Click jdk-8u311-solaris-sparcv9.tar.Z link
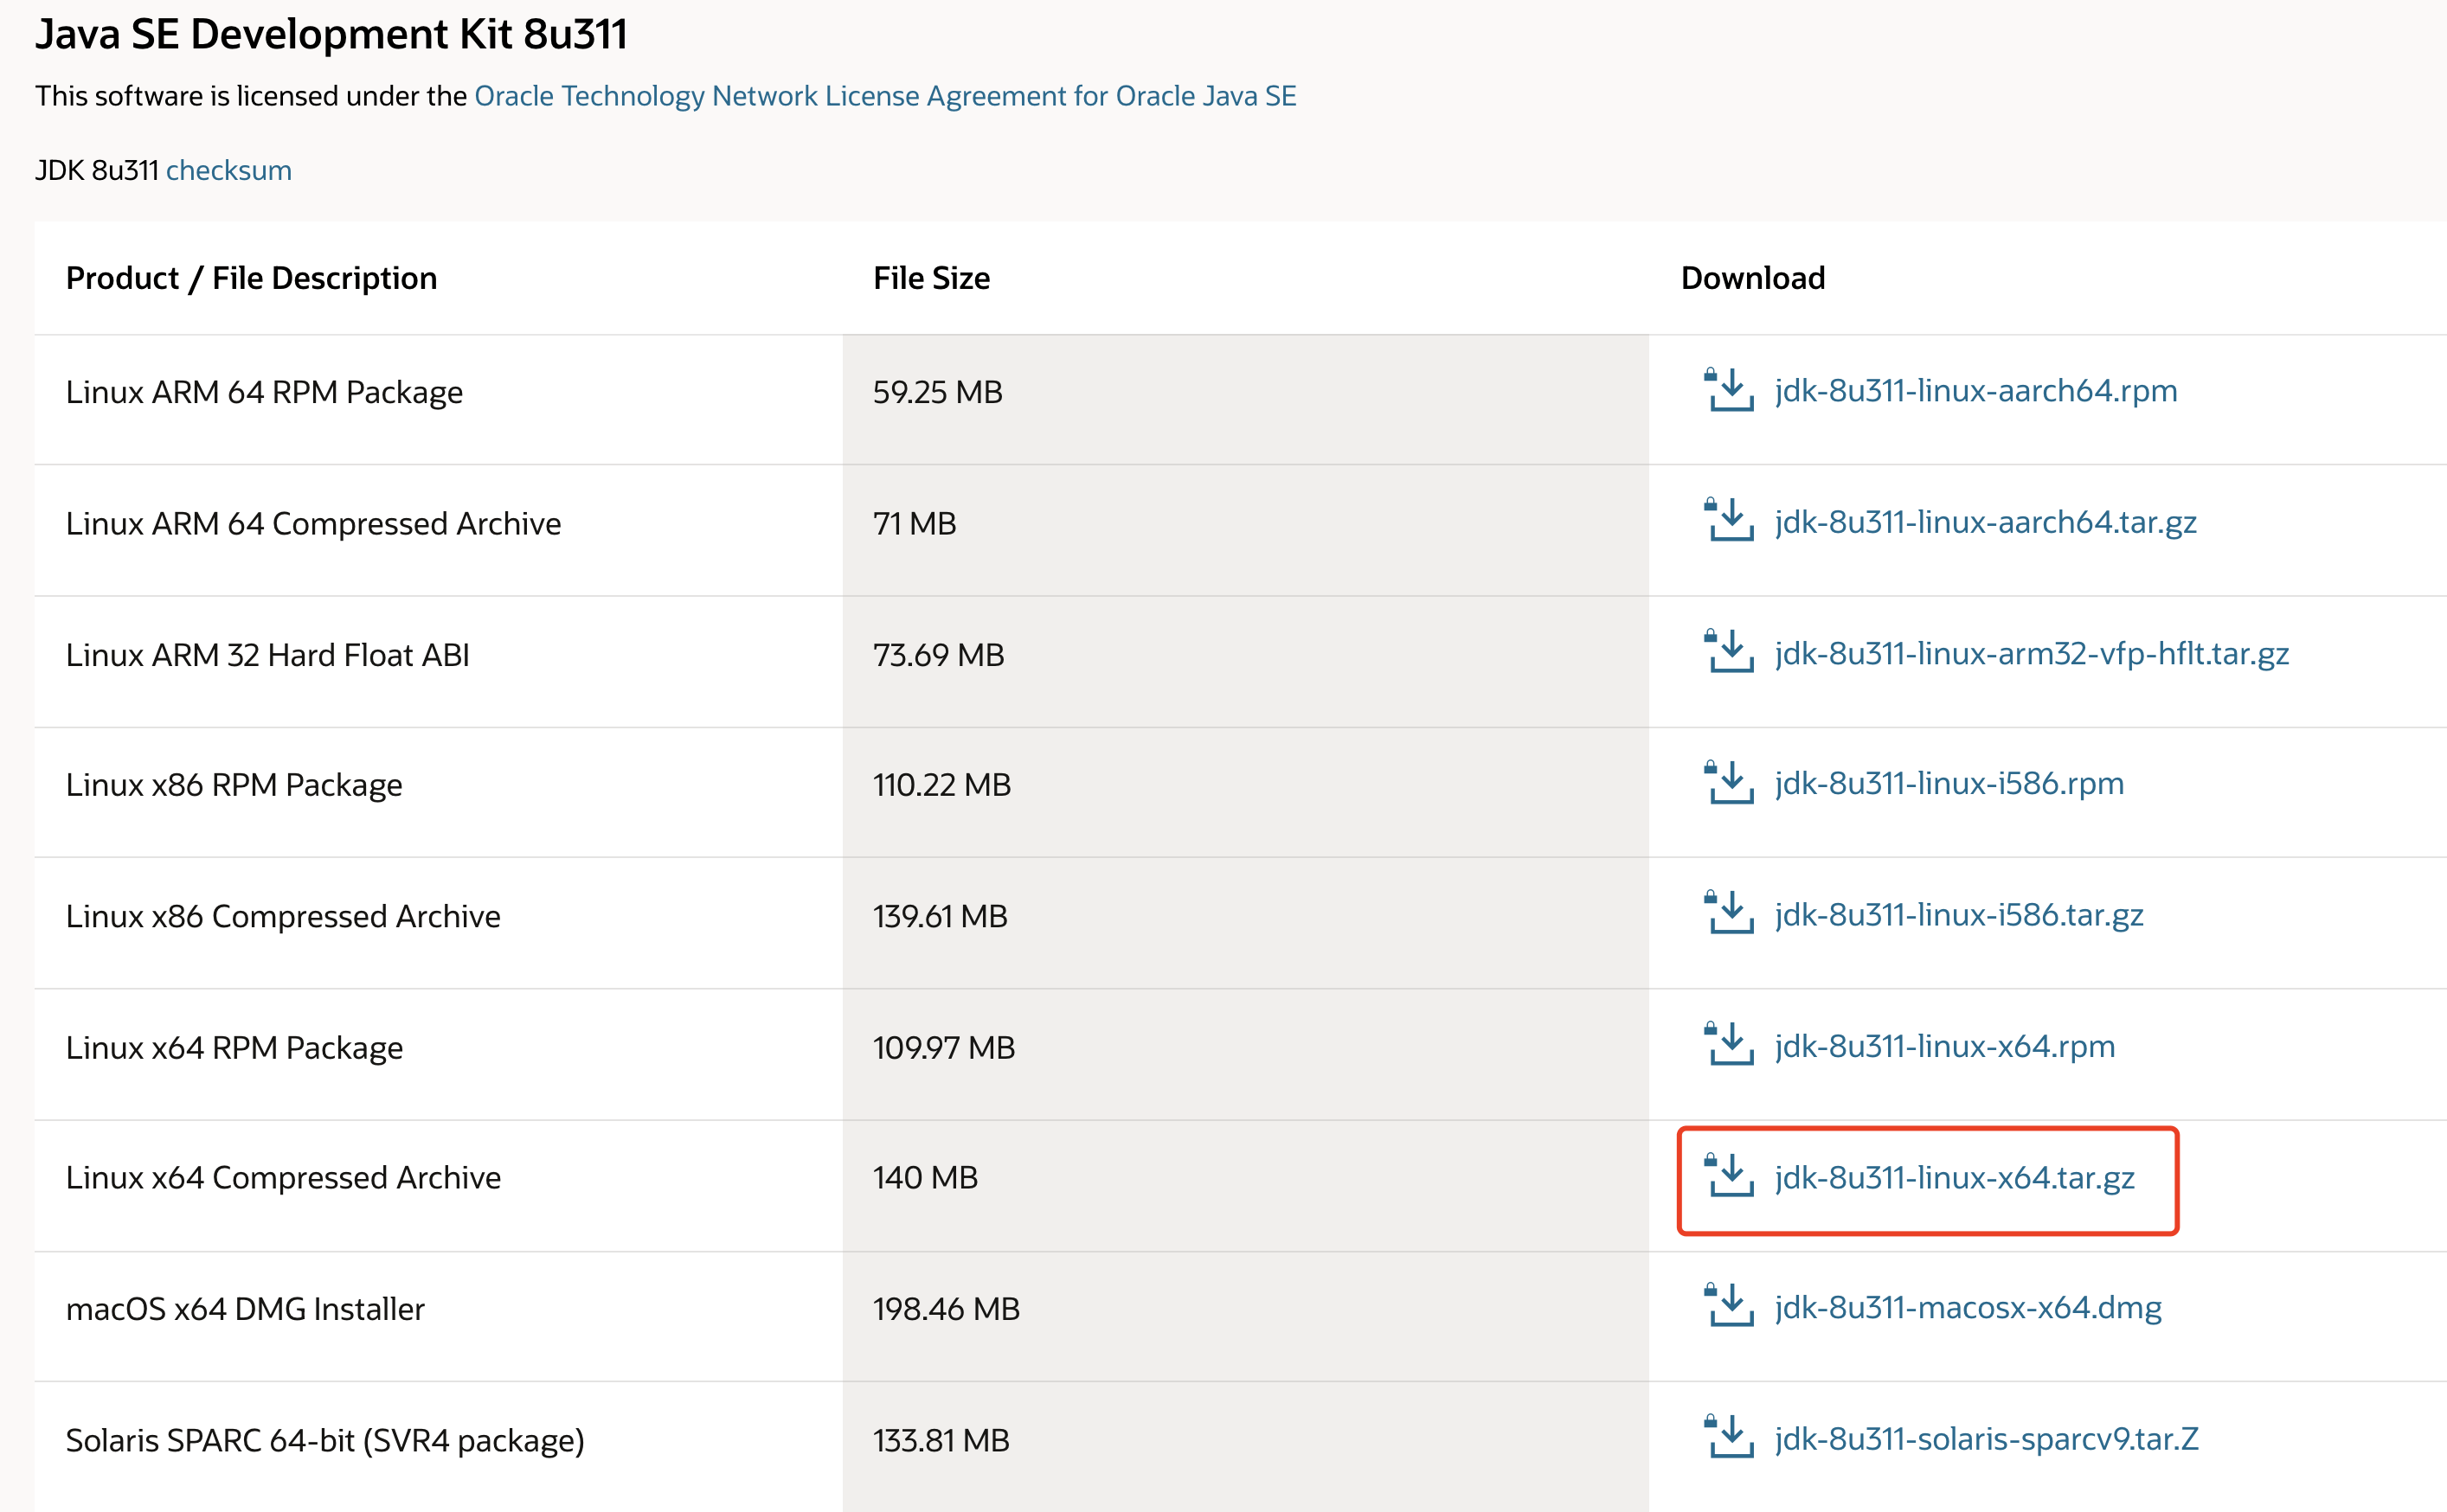The height and width of the screenshot is (1512, 2447). point(1986,1438)
